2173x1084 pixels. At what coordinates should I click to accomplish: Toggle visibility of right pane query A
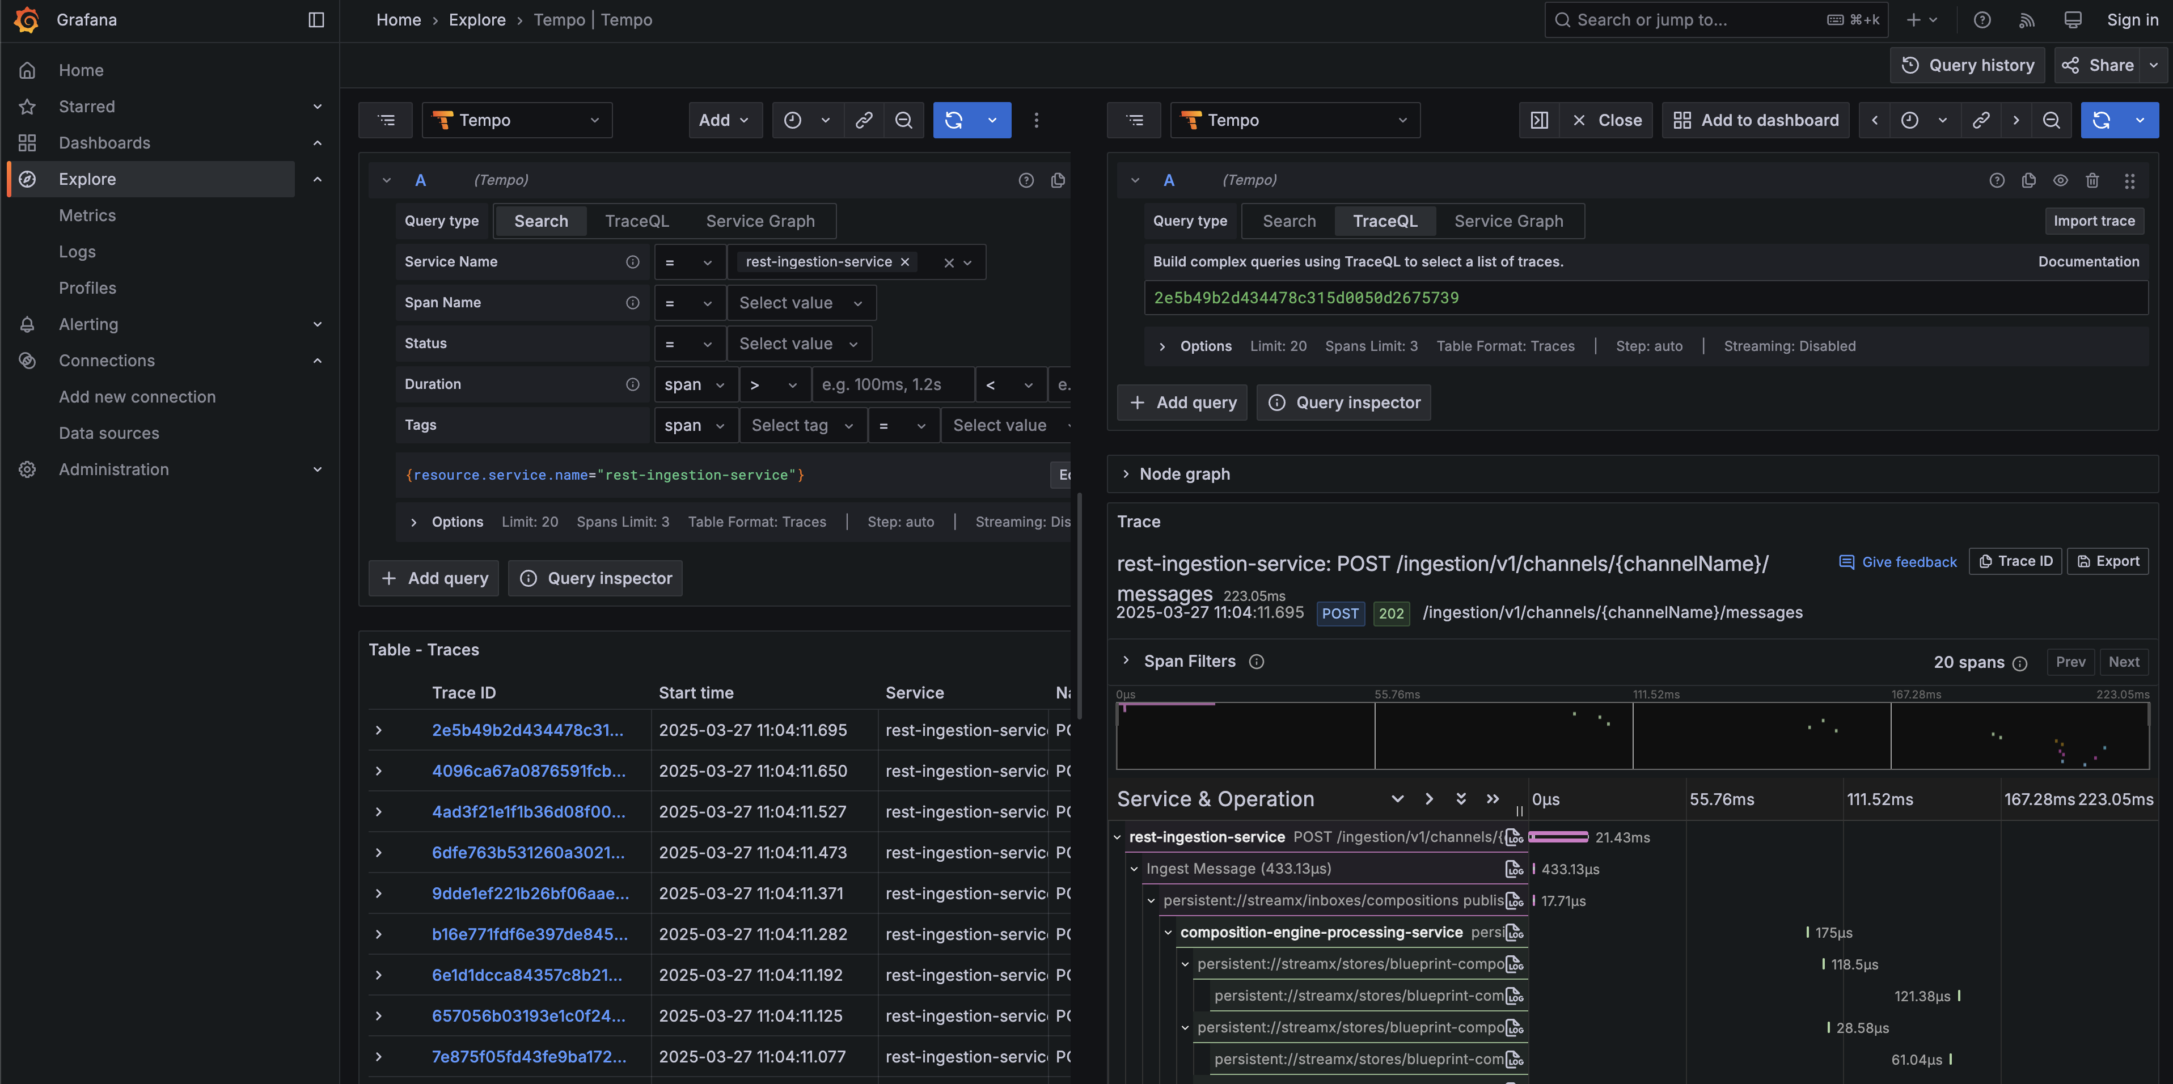(x=2061, y=180)
